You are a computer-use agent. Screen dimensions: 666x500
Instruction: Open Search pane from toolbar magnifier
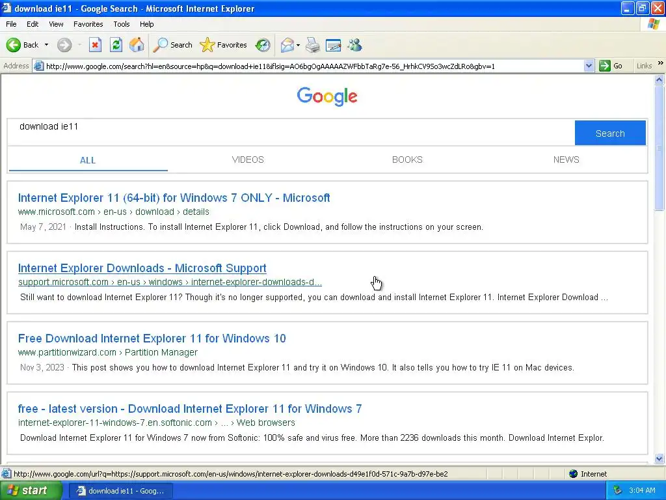tap(172, 45)
